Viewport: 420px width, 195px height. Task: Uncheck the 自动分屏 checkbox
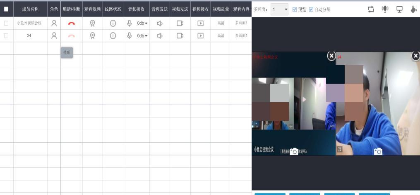coord(311,9)
